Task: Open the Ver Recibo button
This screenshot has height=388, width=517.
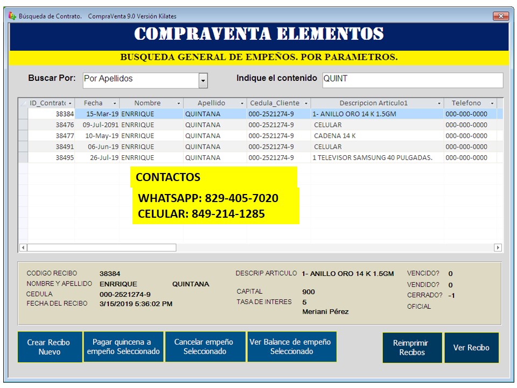Action: (472, 348)
